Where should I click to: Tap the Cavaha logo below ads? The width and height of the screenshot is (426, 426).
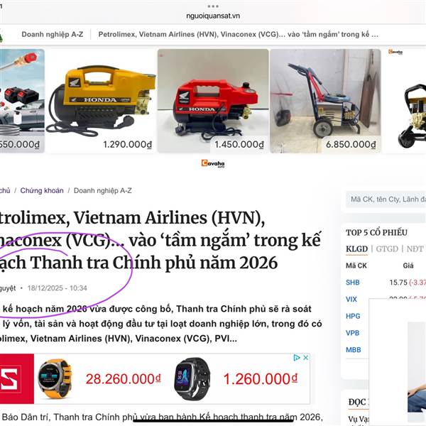(213, 163)
